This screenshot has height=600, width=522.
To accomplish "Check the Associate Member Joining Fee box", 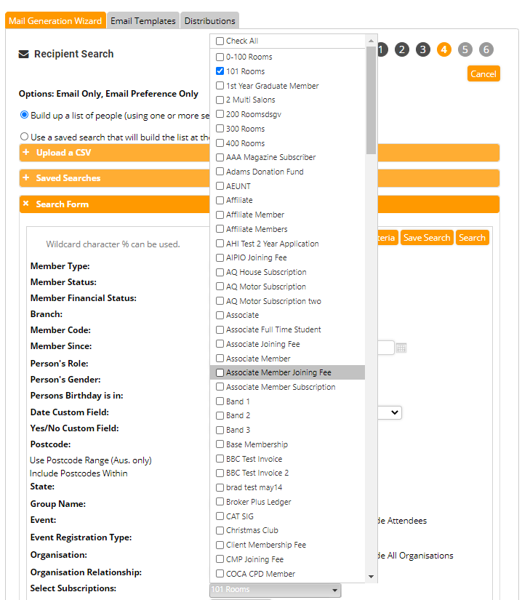I will pyautogui.click(x=220, y=372).
